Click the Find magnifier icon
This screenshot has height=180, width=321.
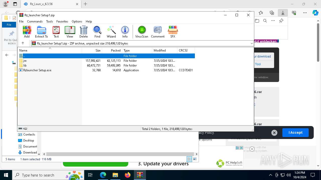point(97,32)
